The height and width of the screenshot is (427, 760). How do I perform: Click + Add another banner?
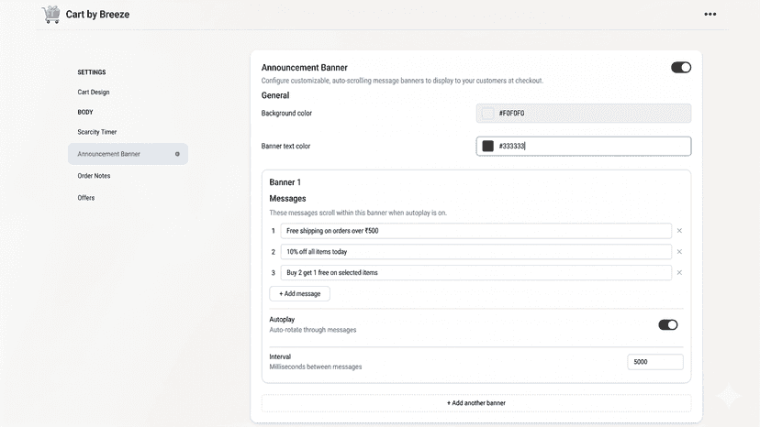pyautogui.click(x=476, y=403)
